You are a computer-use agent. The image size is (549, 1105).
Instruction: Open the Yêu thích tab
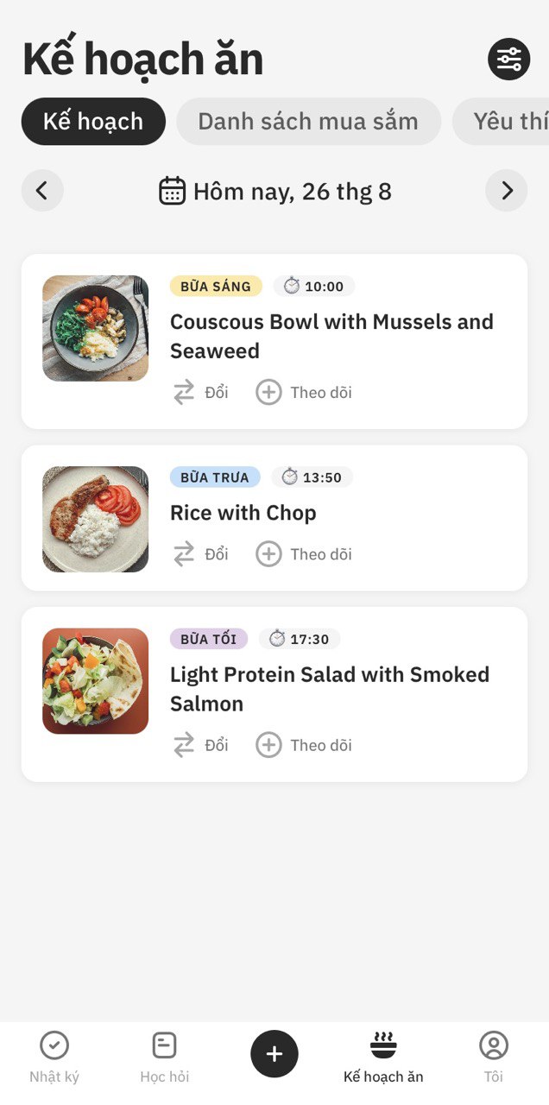[x=501, y=122]
